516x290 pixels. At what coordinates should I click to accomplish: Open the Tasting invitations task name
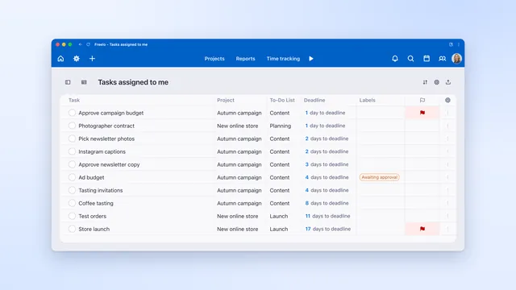(100, 190)
